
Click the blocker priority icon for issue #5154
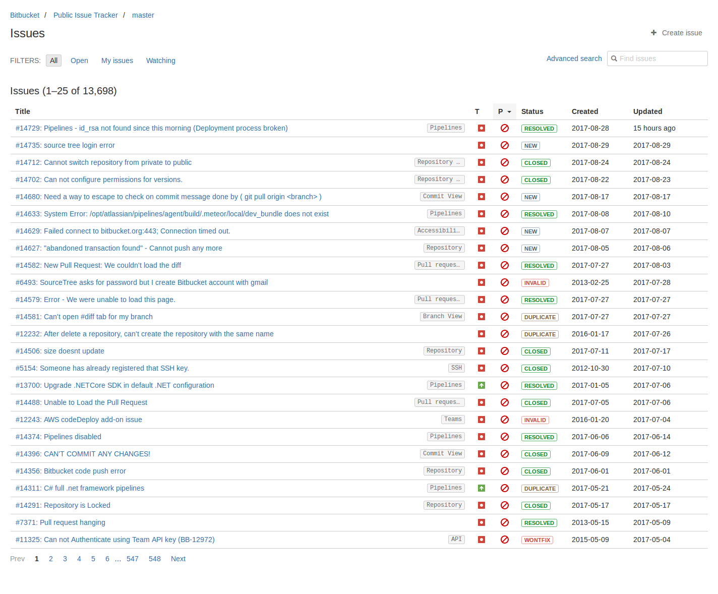[x=505, y=368]
